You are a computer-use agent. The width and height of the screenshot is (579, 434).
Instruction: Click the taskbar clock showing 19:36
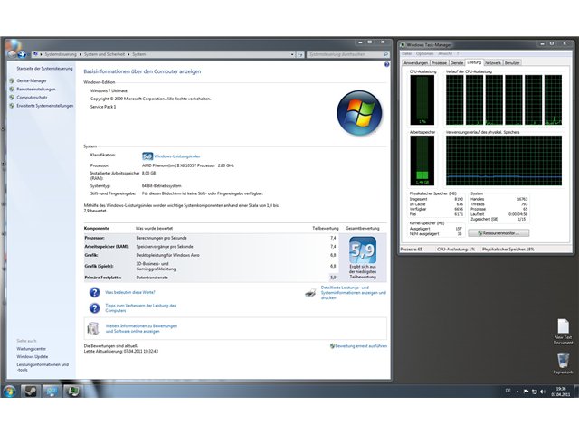561,392
